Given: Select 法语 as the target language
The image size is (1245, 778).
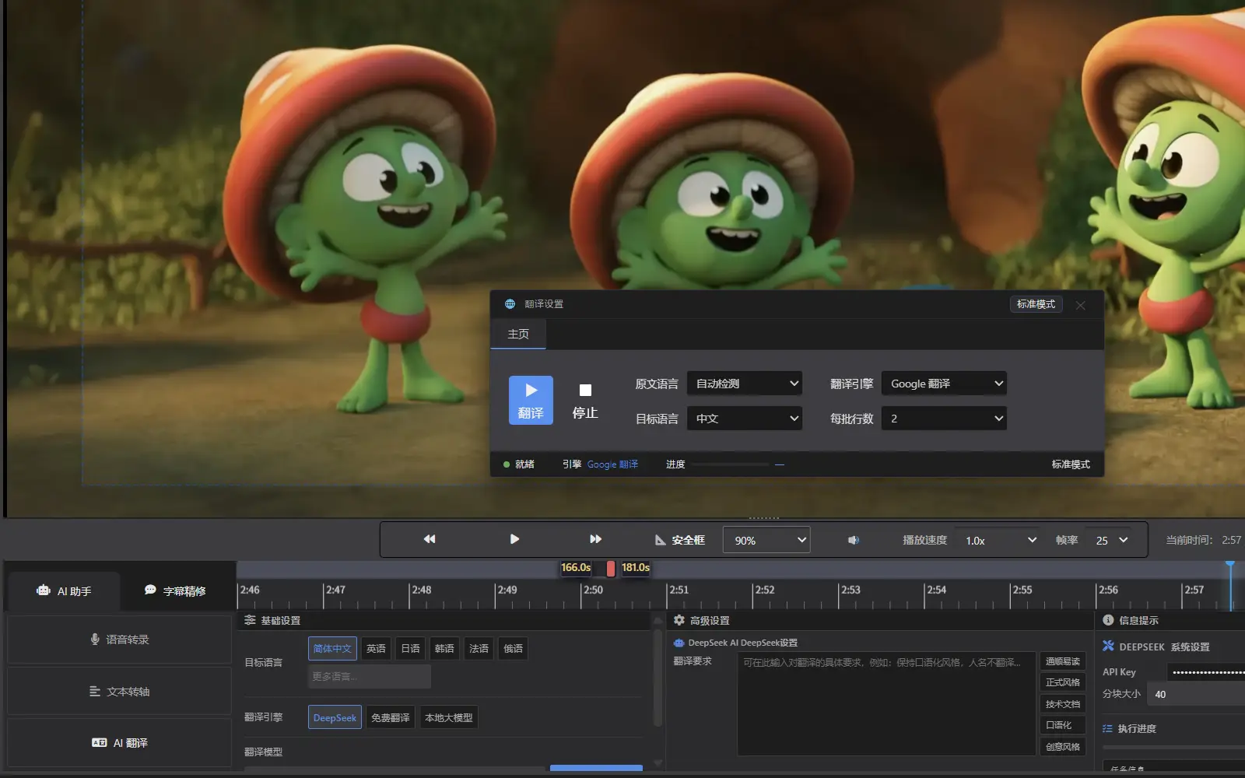Looking at the screenshot, I should click(479, 649).
